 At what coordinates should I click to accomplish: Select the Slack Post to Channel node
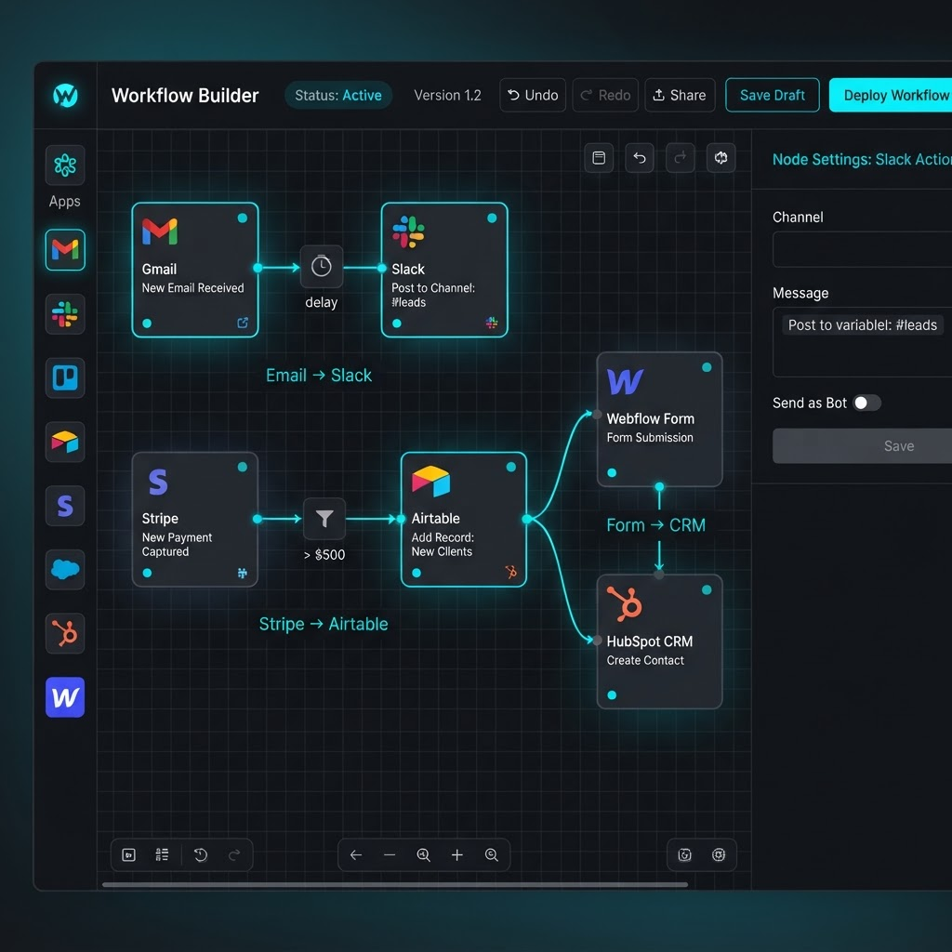click(444, 270)
